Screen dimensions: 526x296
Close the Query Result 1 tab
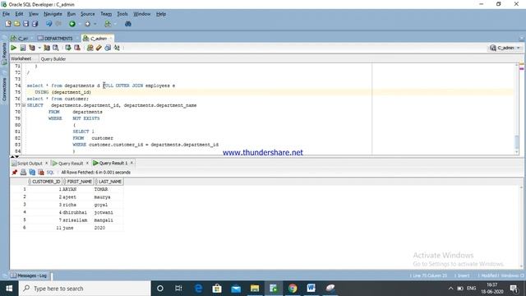click(x=131, y=163)
